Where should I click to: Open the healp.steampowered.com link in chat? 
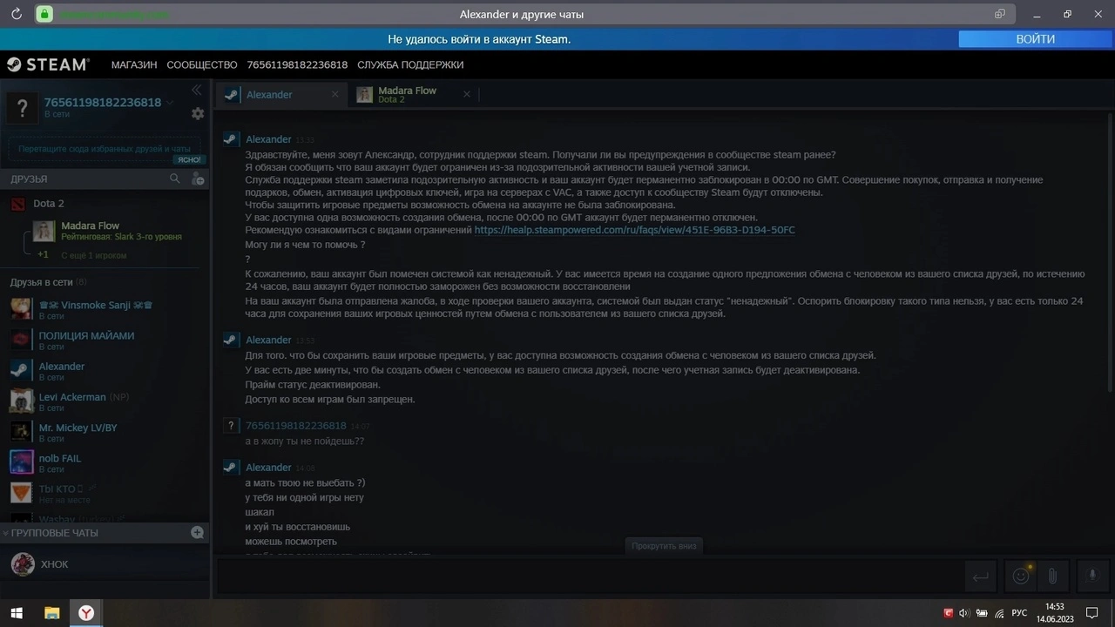pyautogui.click(x=634, y=230)
